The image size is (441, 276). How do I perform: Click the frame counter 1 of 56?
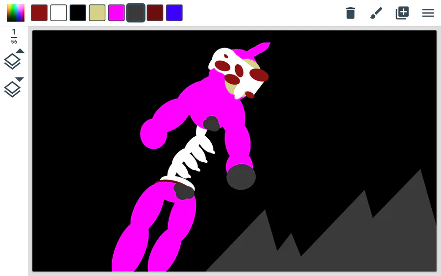tap(14, 37)
